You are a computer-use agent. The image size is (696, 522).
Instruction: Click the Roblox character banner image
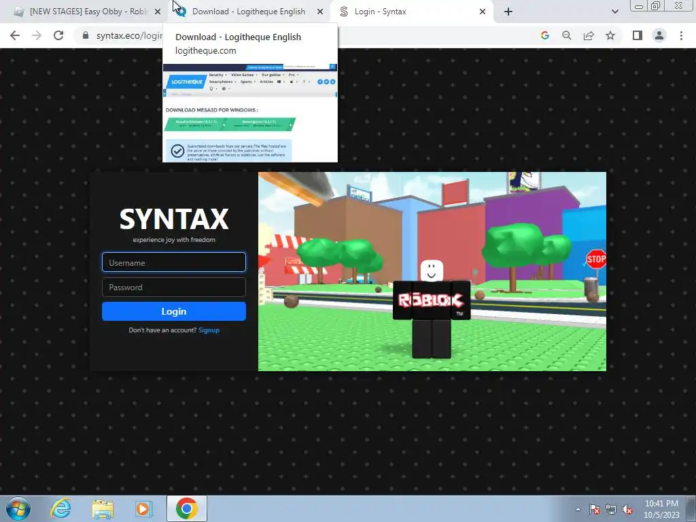coord(432,271)
